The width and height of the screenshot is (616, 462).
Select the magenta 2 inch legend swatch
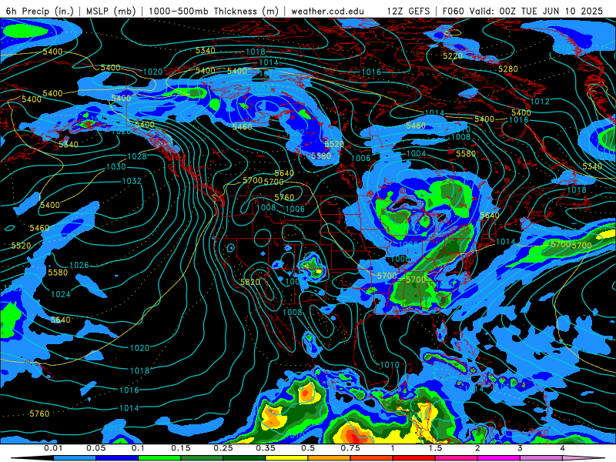(x=499, y=458)
